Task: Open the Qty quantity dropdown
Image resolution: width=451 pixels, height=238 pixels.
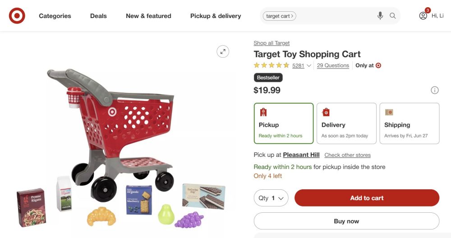Action: click(271, 198)
